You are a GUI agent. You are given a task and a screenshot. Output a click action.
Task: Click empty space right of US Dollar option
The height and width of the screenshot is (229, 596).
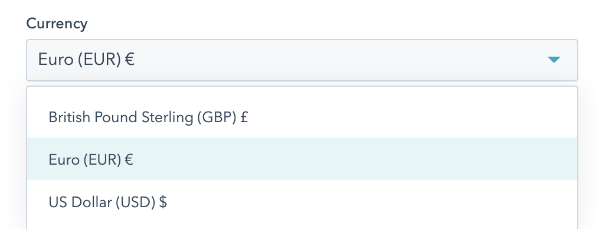[x=372, y=202]
